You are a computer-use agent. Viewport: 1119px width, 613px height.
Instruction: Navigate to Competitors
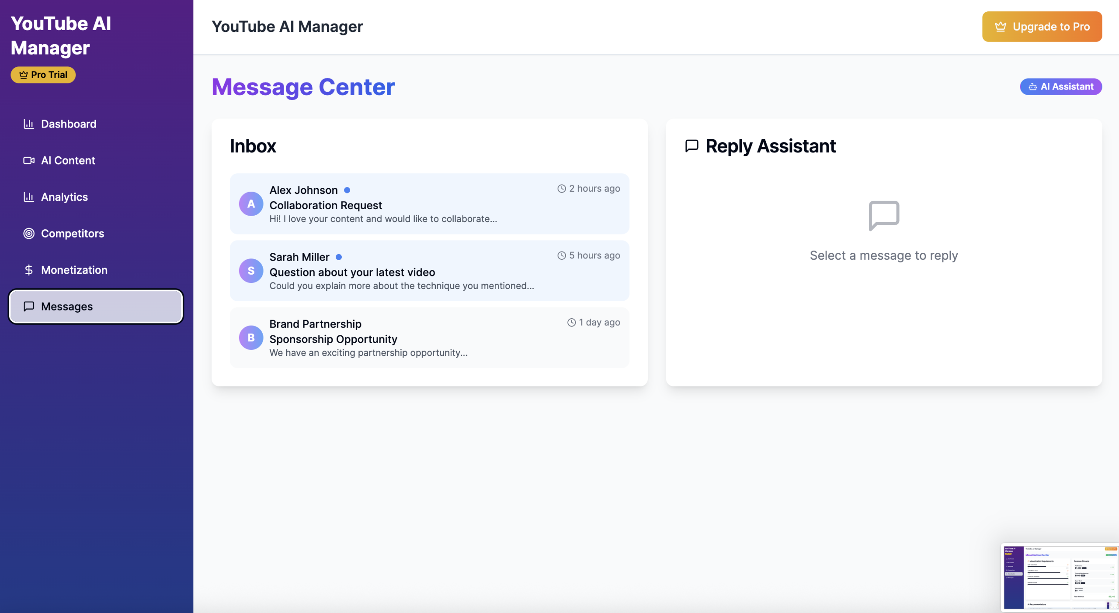click(96, 234)
